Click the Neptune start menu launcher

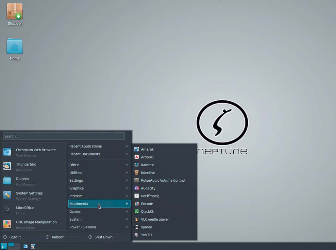tap(4, 246)
